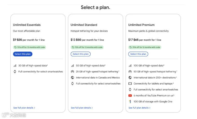The width and height of the screenshot is (197, 119).
Task: Click the Unlimited Premium plan title
Action: (141, 25)
